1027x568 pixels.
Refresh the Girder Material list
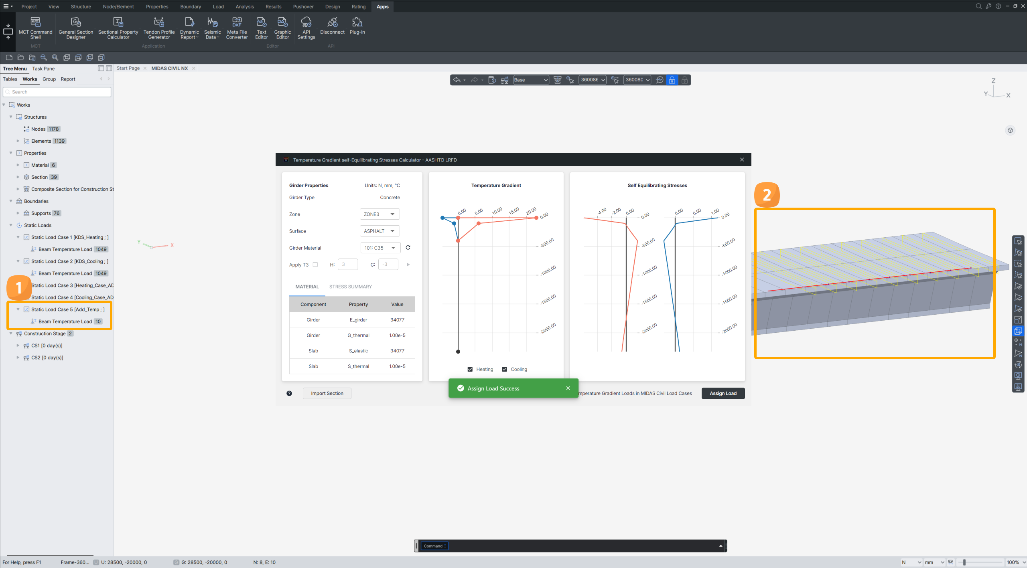408,248
